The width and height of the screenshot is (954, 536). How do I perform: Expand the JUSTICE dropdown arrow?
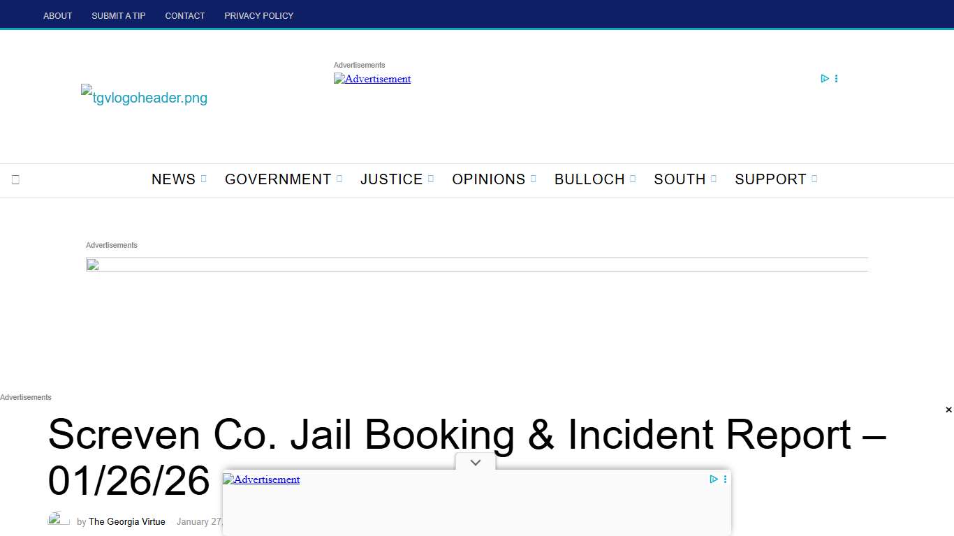click(x=430, y=179)
